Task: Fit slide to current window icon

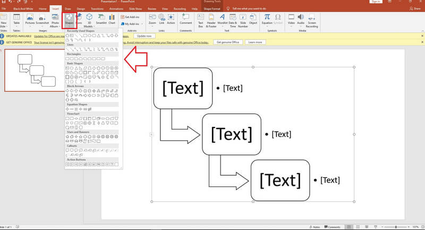Action: click(x=422, y=227)
